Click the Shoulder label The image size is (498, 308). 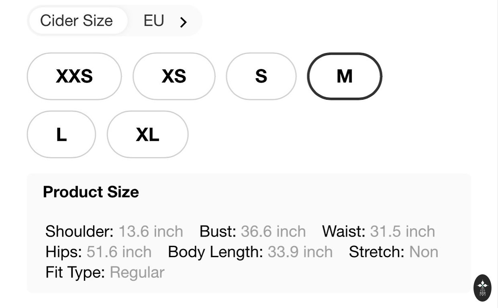click(x=80, y=231)
